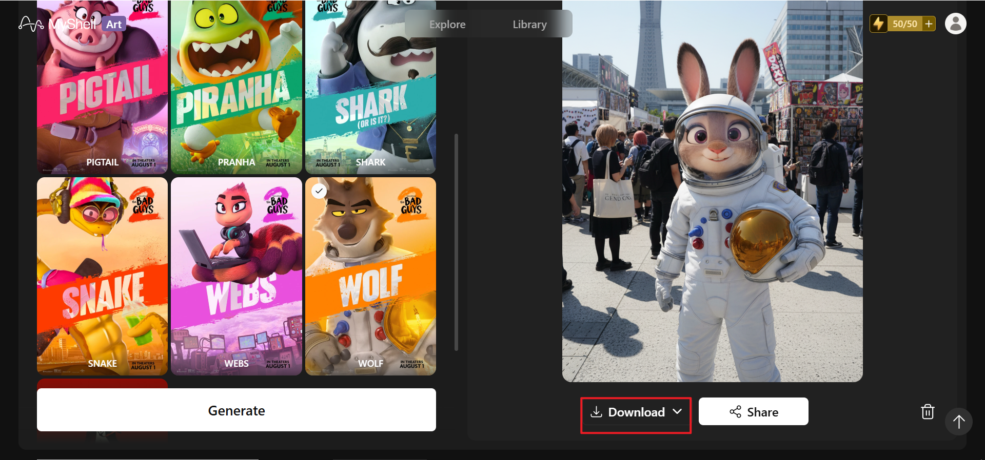Delete the generated image with trash icon

928,411
